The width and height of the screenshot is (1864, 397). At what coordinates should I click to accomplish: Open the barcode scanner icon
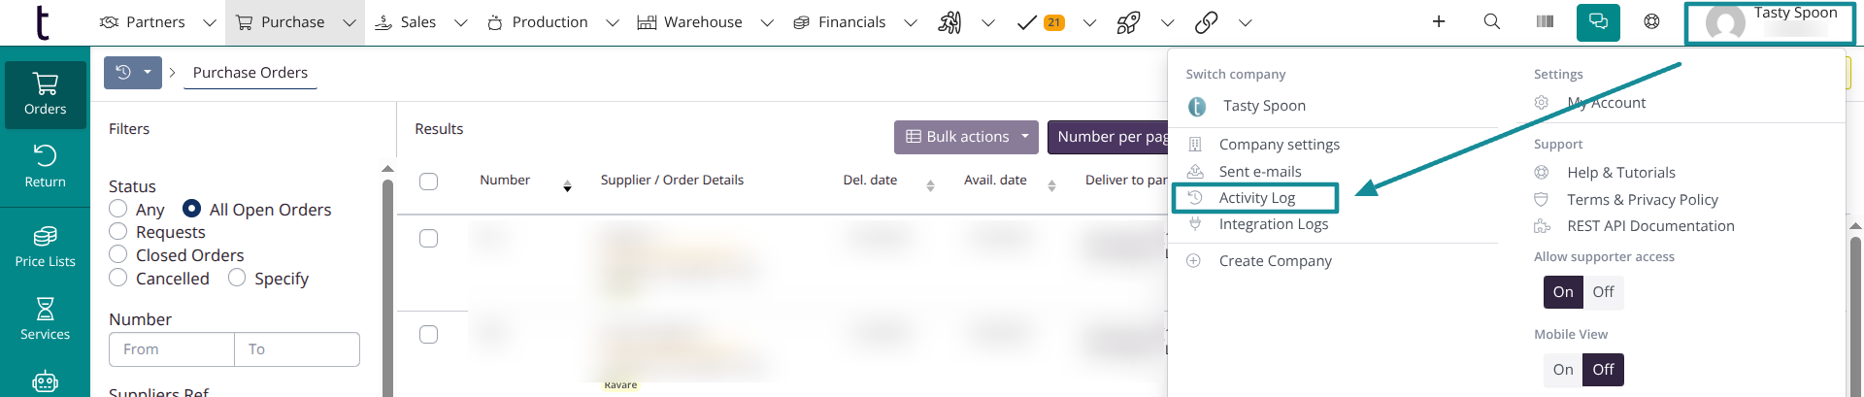click(x=1545, y=21)
